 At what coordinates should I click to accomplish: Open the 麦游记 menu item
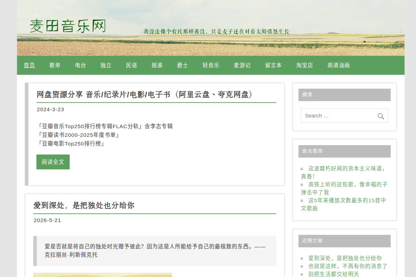(x=242, y=65)
